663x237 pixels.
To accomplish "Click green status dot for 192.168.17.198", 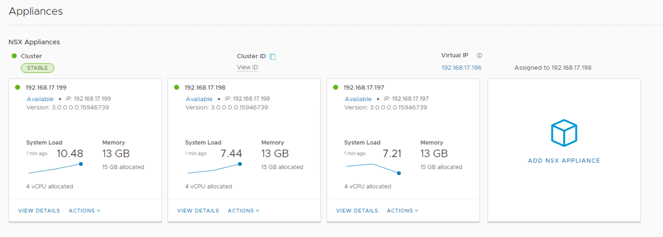I will (177, 87).
